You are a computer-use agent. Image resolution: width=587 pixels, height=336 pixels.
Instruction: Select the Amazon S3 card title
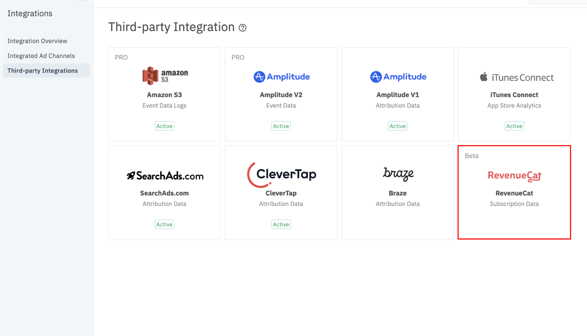165,95
